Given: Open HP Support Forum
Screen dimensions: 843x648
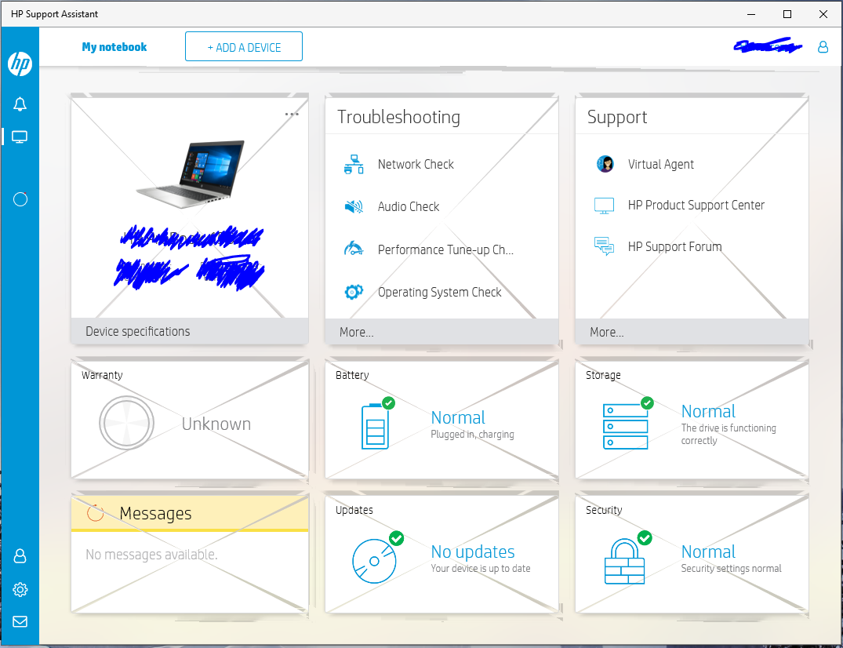Looking at the screenshot, I should (x=674, y=246).
